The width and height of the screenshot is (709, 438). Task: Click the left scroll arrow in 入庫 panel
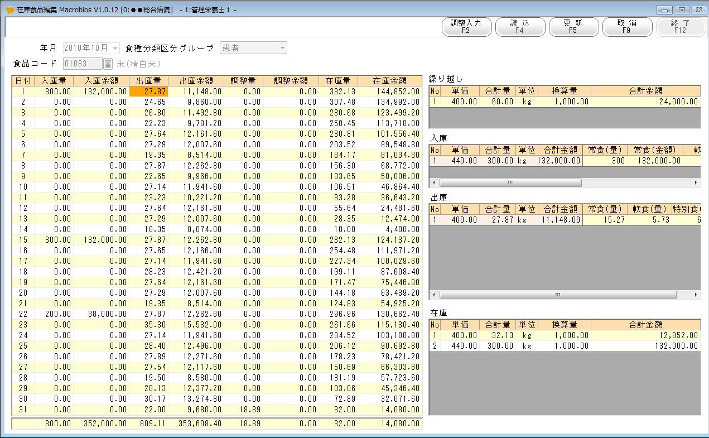434,183
